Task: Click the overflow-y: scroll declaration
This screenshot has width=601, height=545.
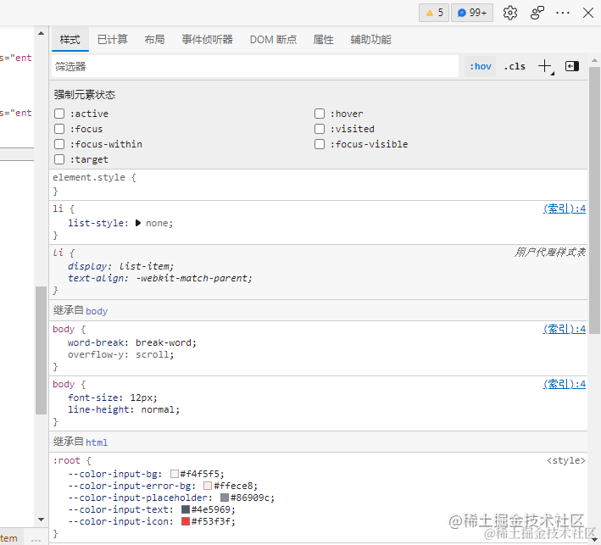Action: pos(120,354)
